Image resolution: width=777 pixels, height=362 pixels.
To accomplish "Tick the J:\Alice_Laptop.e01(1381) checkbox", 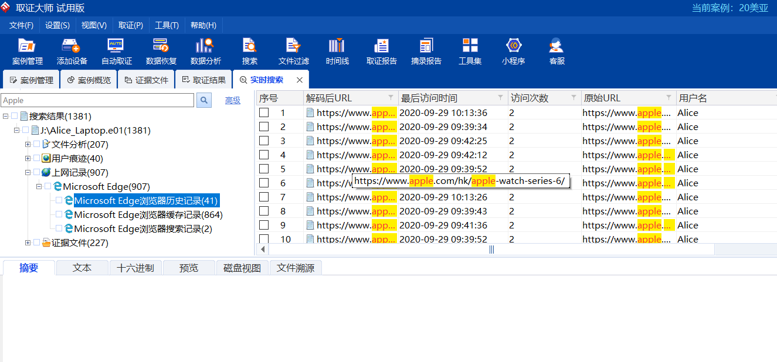I will (26, 130).
